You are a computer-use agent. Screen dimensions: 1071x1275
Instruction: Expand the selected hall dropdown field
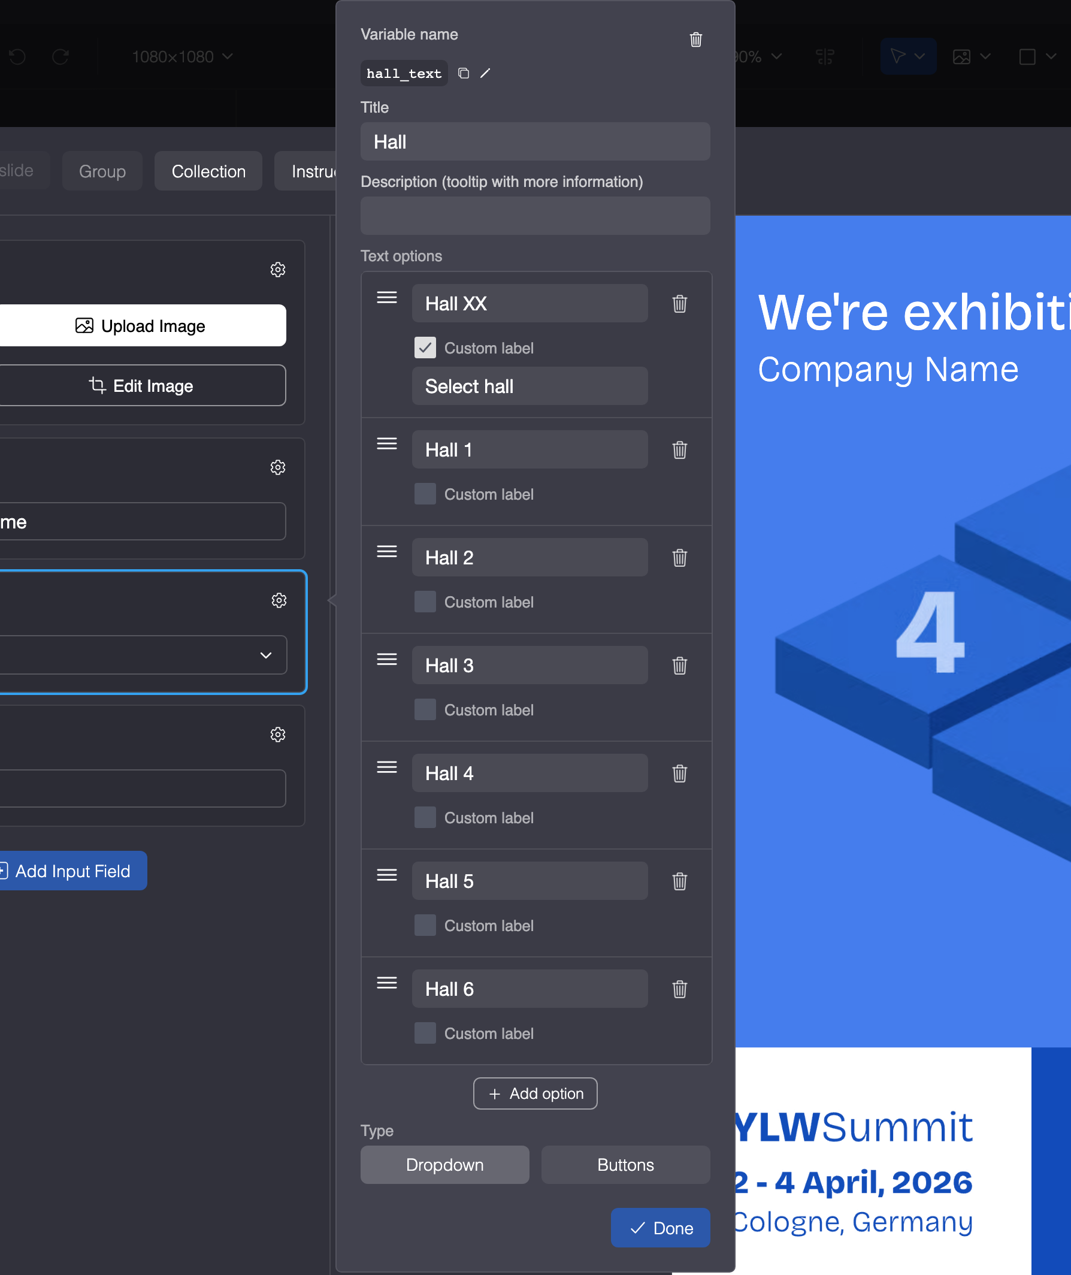coord(143,655)
